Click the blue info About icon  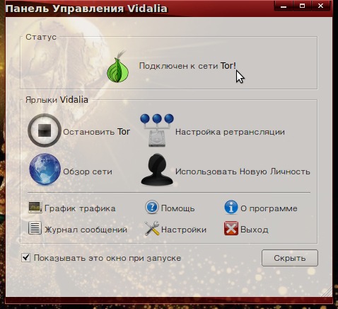(231, 208)
